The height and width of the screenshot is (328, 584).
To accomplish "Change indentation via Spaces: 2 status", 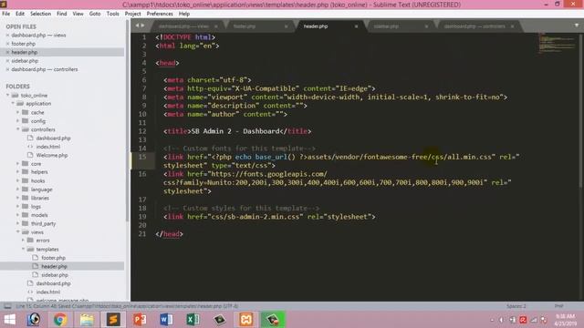I will pyautogui.click(x=516, y=306).
